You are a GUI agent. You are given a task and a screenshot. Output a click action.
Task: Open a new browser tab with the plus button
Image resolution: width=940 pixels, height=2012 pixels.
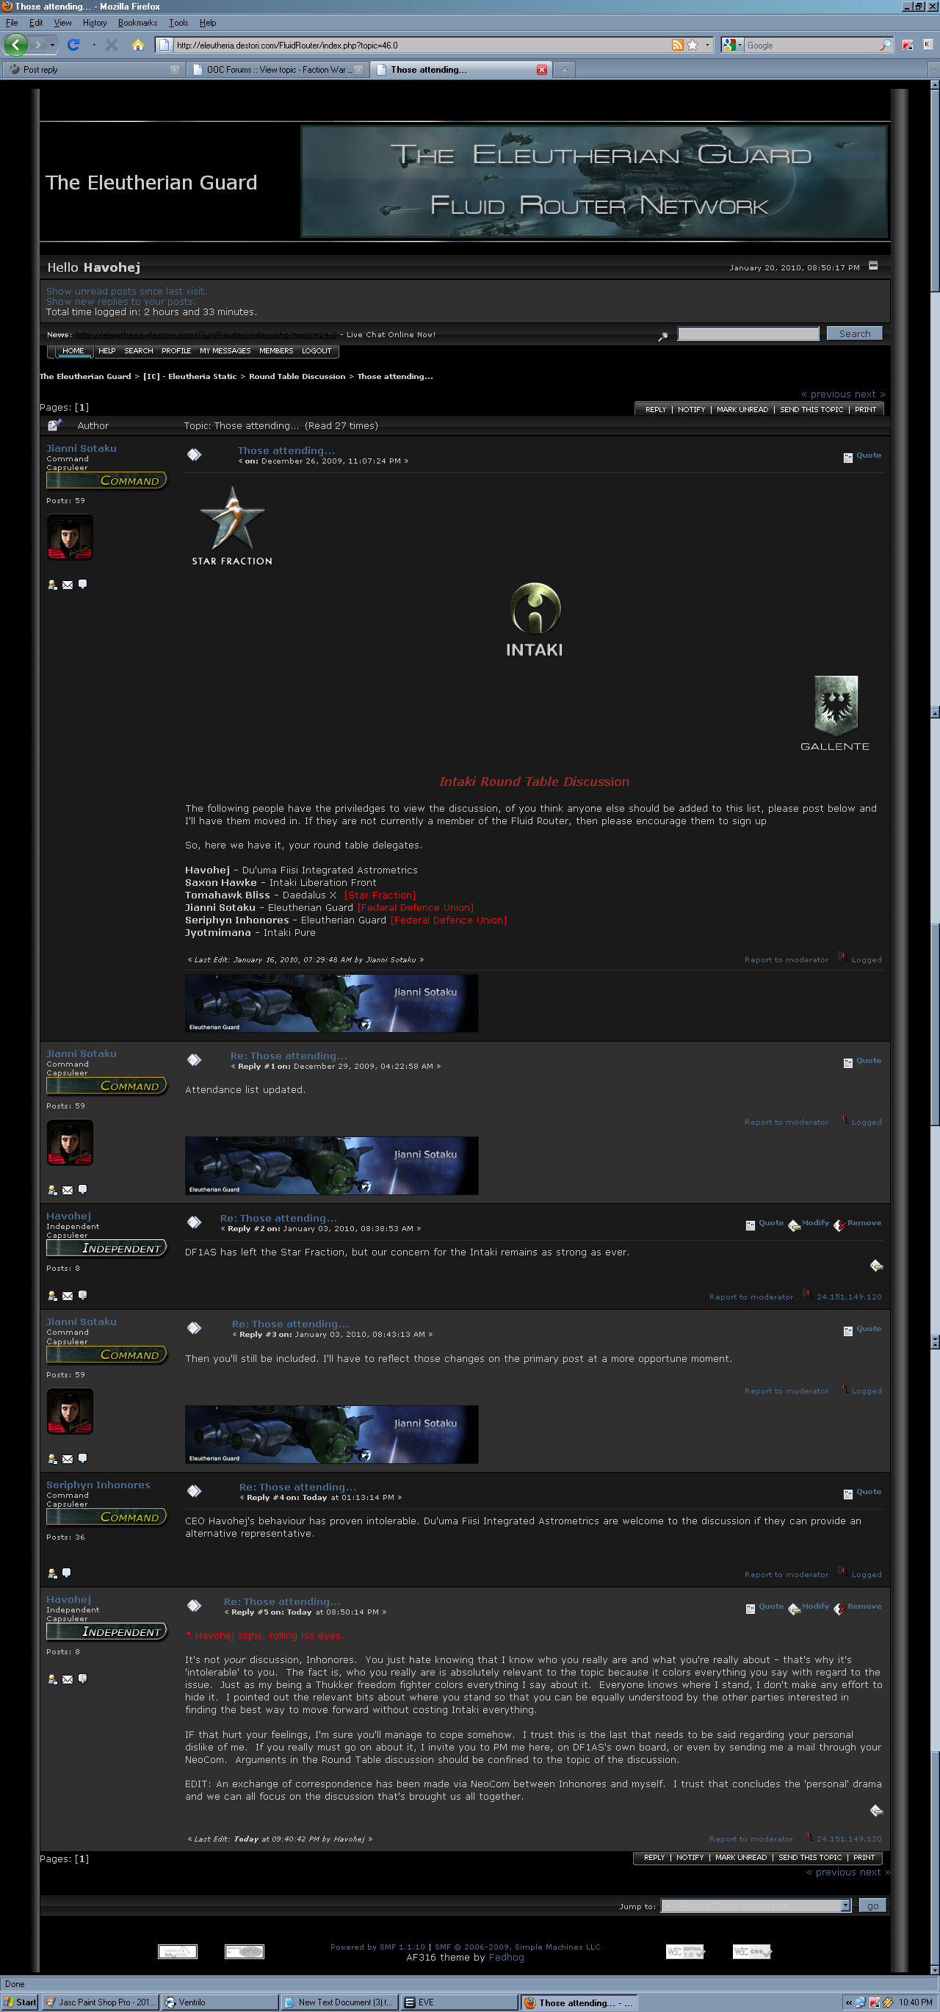coord(565,70)
